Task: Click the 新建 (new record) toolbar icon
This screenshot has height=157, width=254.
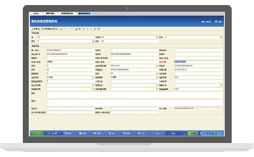Action: pyautogui.click(x=32, y=29)
